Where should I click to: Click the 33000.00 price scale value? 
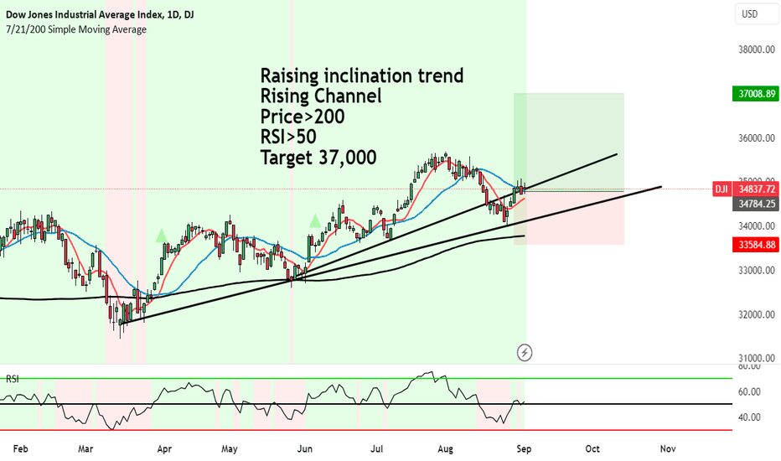pos(757,271)
